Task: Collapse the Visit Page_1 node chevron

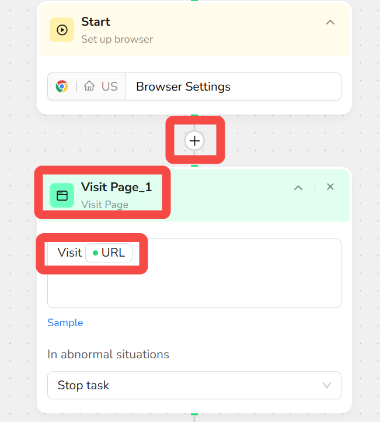Action: coord(298,188)
